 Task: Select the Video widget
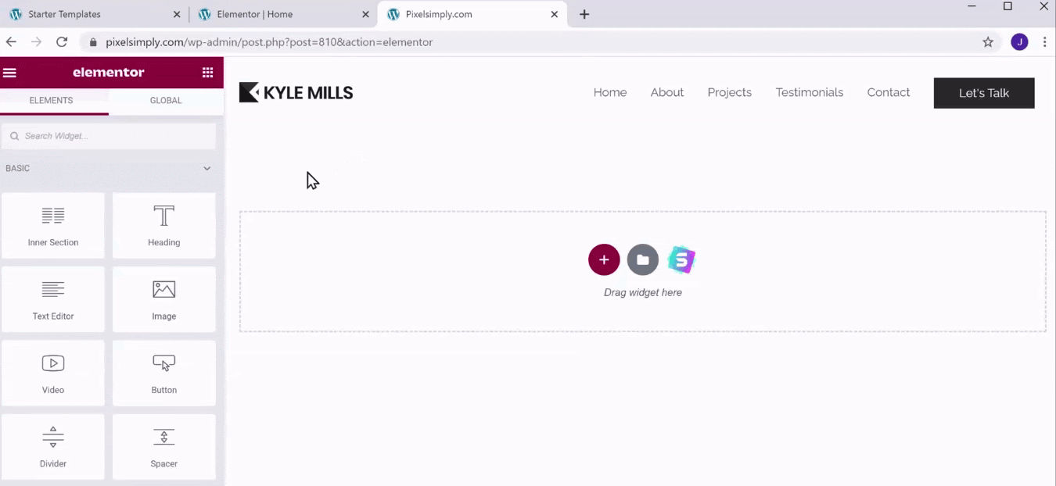click(52, 373)
